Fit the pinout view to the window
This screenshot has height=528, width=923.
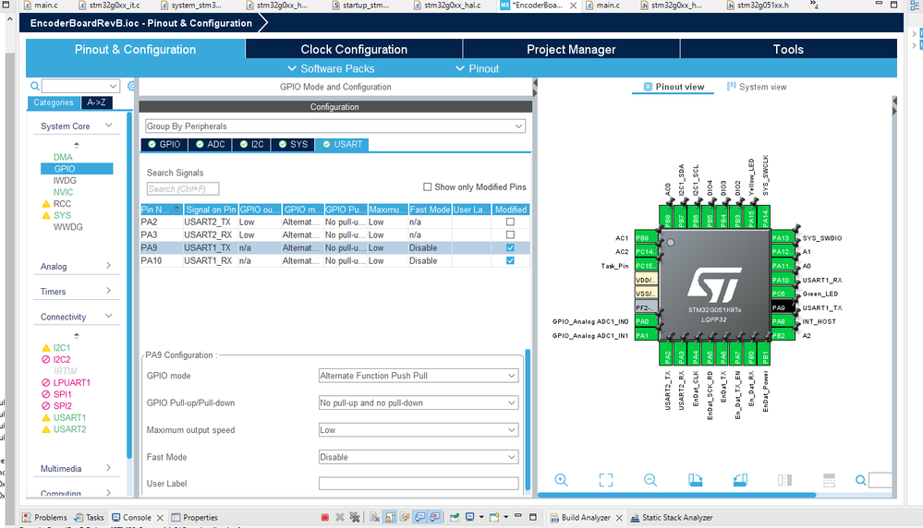tap(606, 480)
